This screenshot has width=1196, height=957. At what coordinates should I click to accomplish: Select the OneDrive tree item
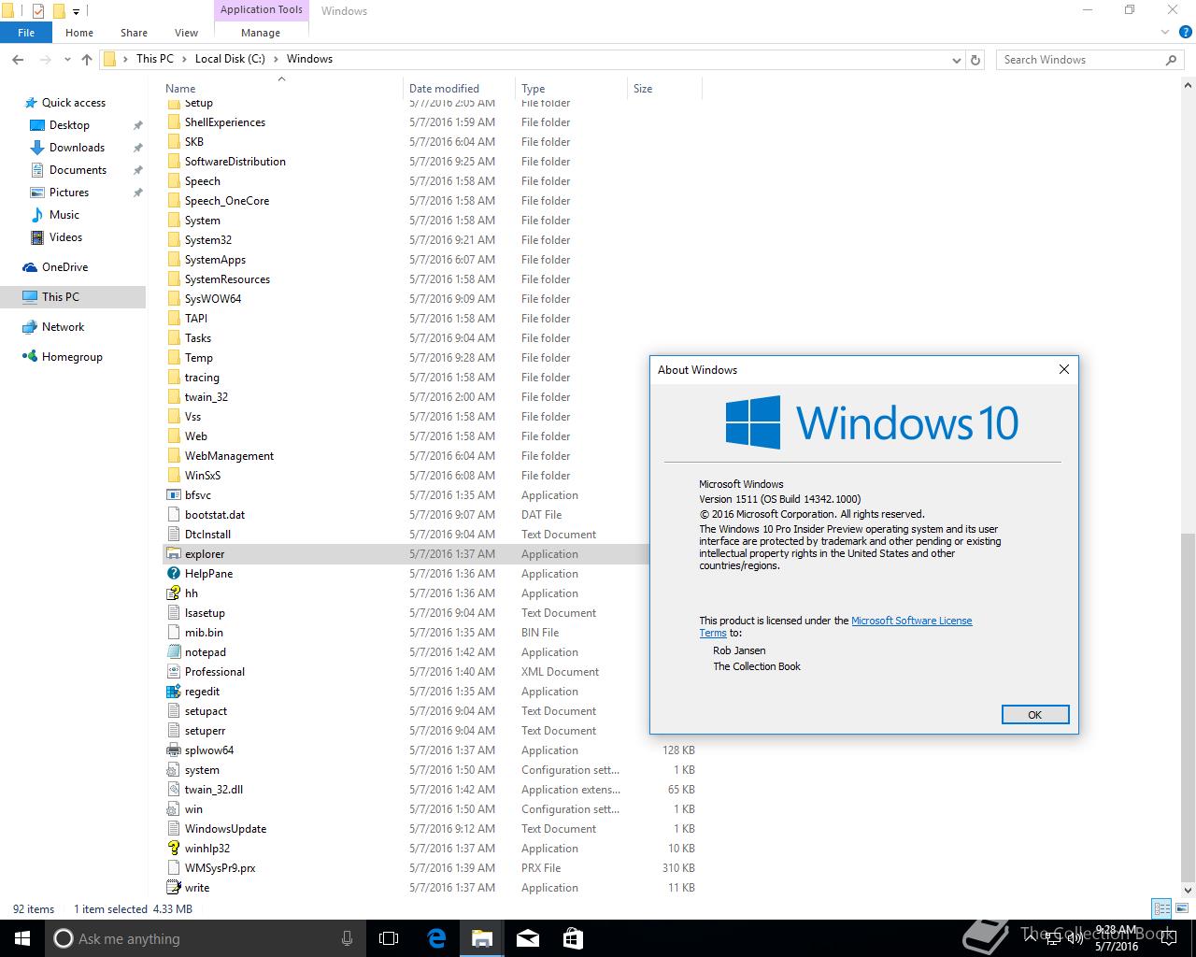pos(64,267)
